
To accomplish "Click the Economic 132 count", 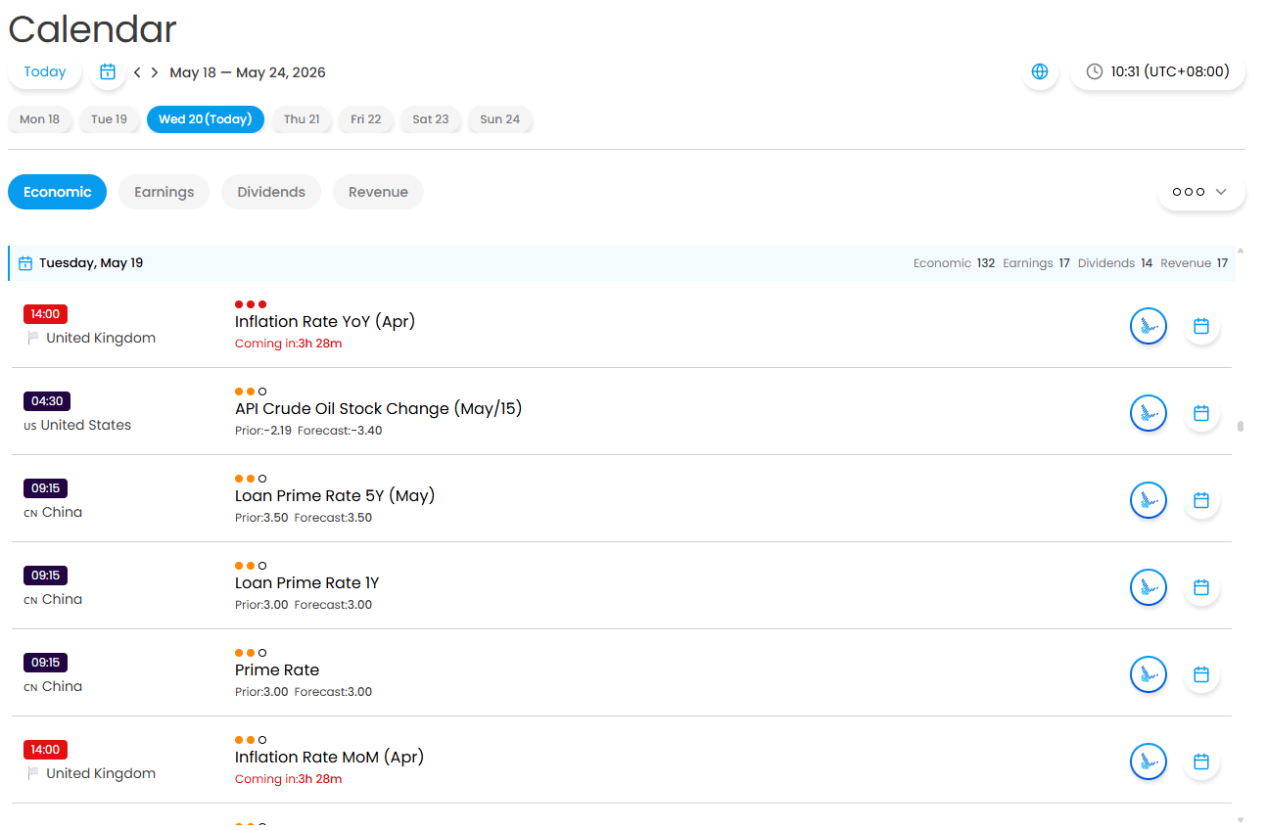I will (x=954, y=263).
